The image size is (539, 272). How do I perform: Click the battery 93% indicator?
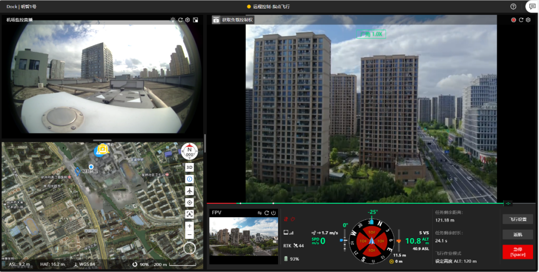click(x=291, y=259)
